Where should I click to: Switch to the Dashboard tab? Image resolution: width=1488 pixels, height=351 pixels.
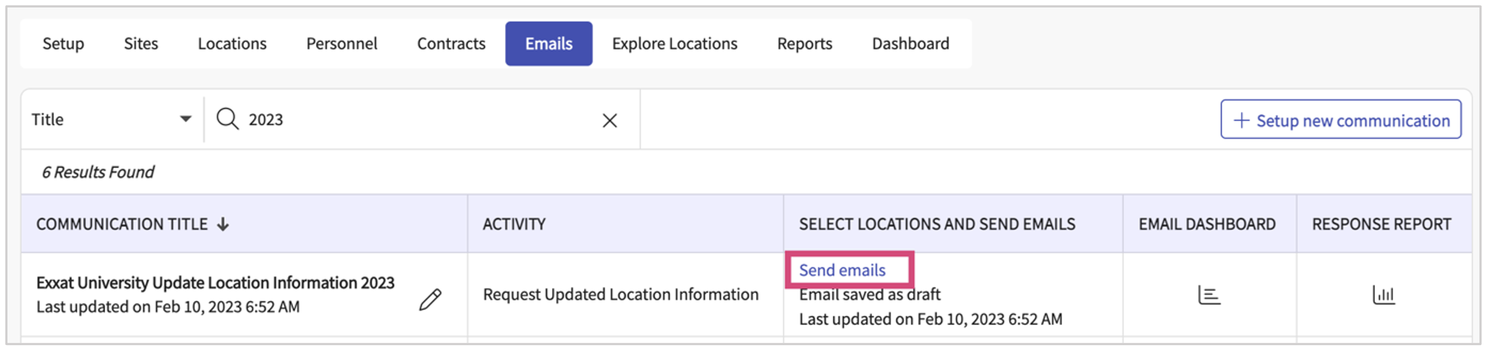[910, 44]
